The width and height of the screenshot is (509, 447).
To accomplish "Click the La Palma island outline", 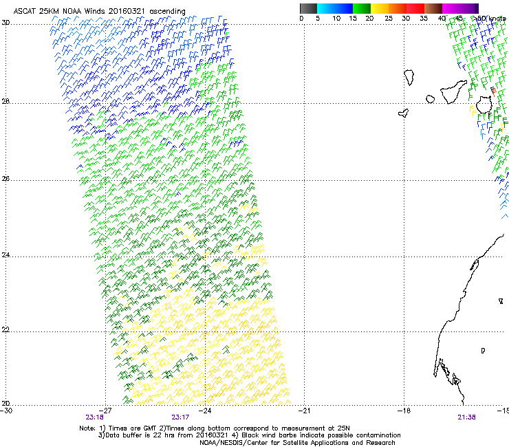I will pyautogui.click(x=409, y=77).
